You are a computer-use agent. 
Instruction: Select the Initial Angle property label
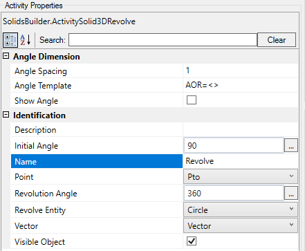click(36, 146)
